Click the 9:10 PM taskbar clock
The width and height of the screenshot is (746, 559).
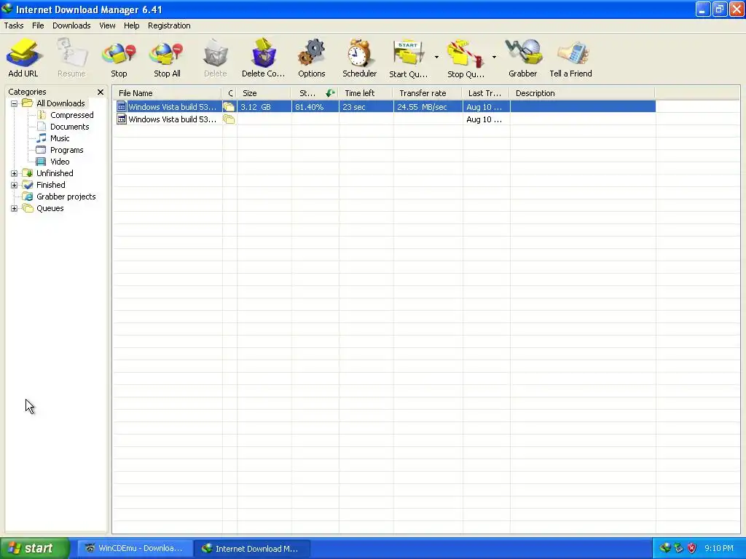(719, 548)
